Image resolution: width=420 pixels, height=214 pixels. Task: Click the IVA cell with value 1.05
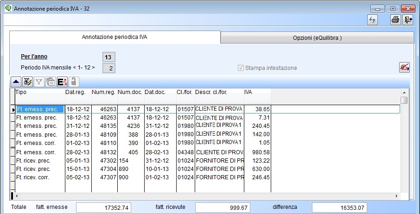point(257,143)
